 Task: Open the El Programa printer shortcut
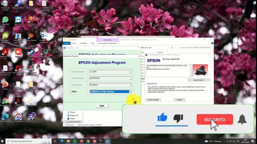pyautogui.click(x=18, y=118)
